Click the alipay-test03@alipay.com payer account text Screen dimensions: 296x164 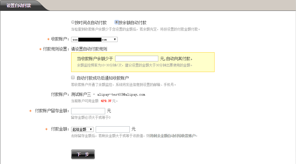coord(121,94)
